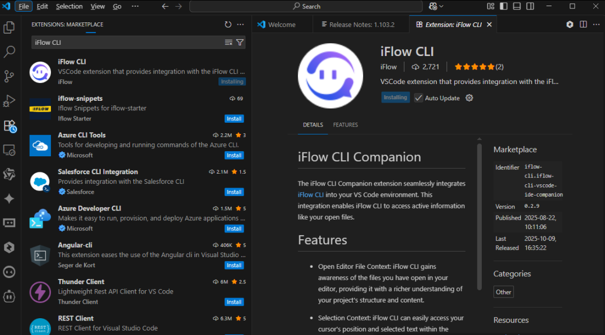The width and height of the screenshot is (605, 335).
Task: Open the five-star rating reviews
Action: (479, 67)
